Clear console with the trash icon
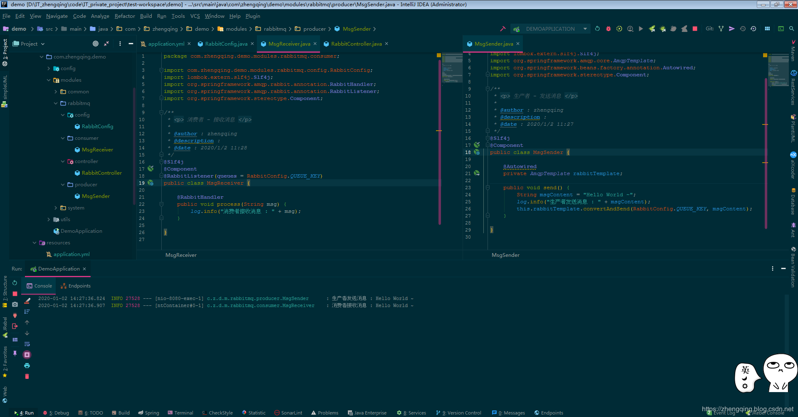 click(27, 376)
